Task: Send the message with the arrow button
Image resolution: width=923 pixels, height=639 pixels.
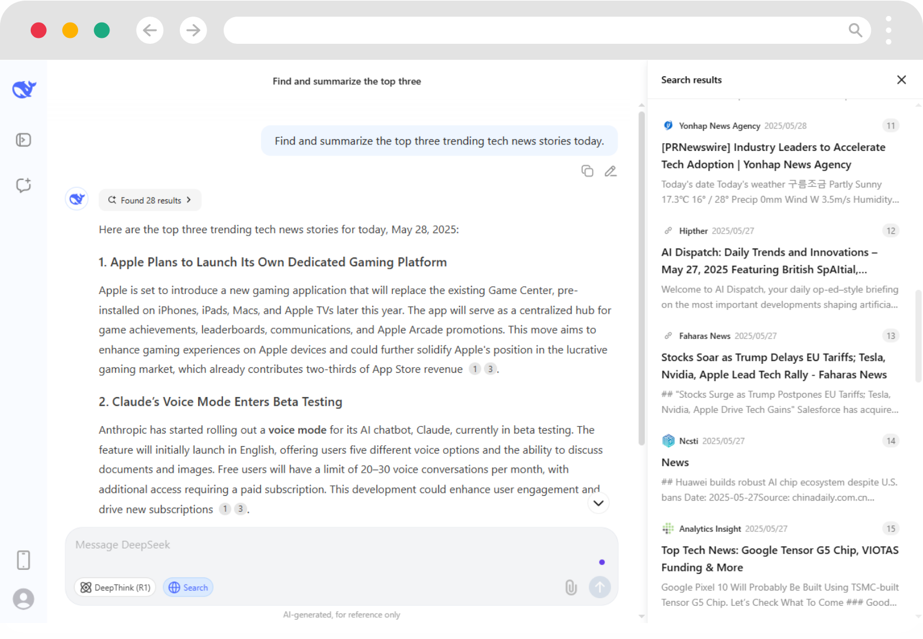Action: pos(599,587)
